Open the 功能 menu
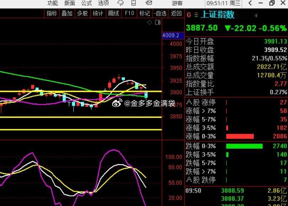This screenshot has height=206, width=288. pyautogui.click(x=52, y=4)
